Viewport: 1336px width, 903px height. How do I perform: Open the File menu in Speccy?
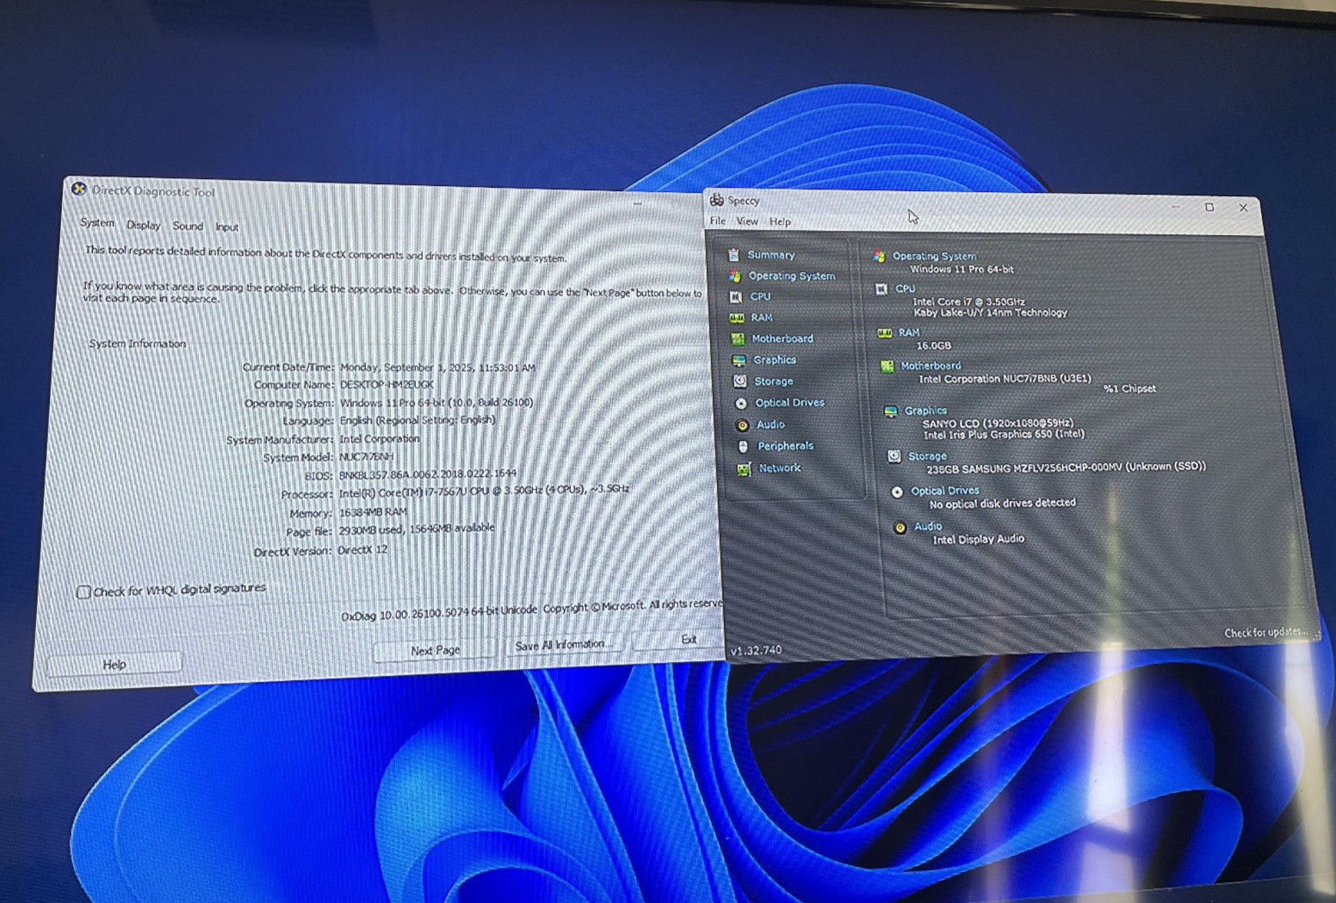tap(718, 221)
